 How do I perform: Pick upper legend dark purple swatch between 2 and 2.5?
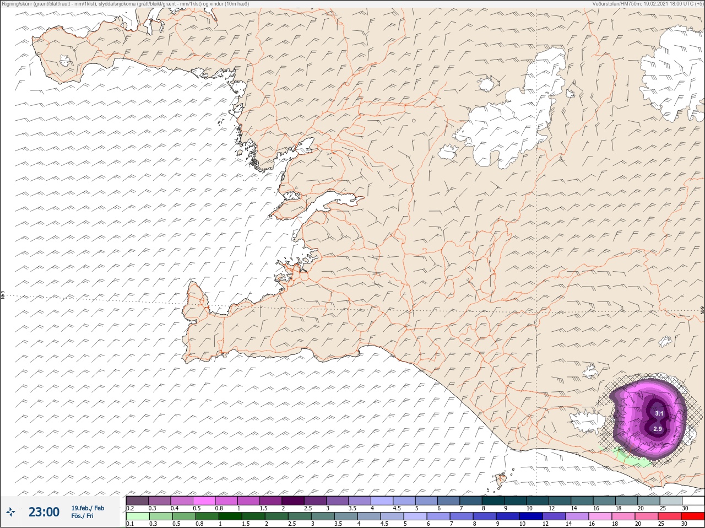[x=293, y=500]
